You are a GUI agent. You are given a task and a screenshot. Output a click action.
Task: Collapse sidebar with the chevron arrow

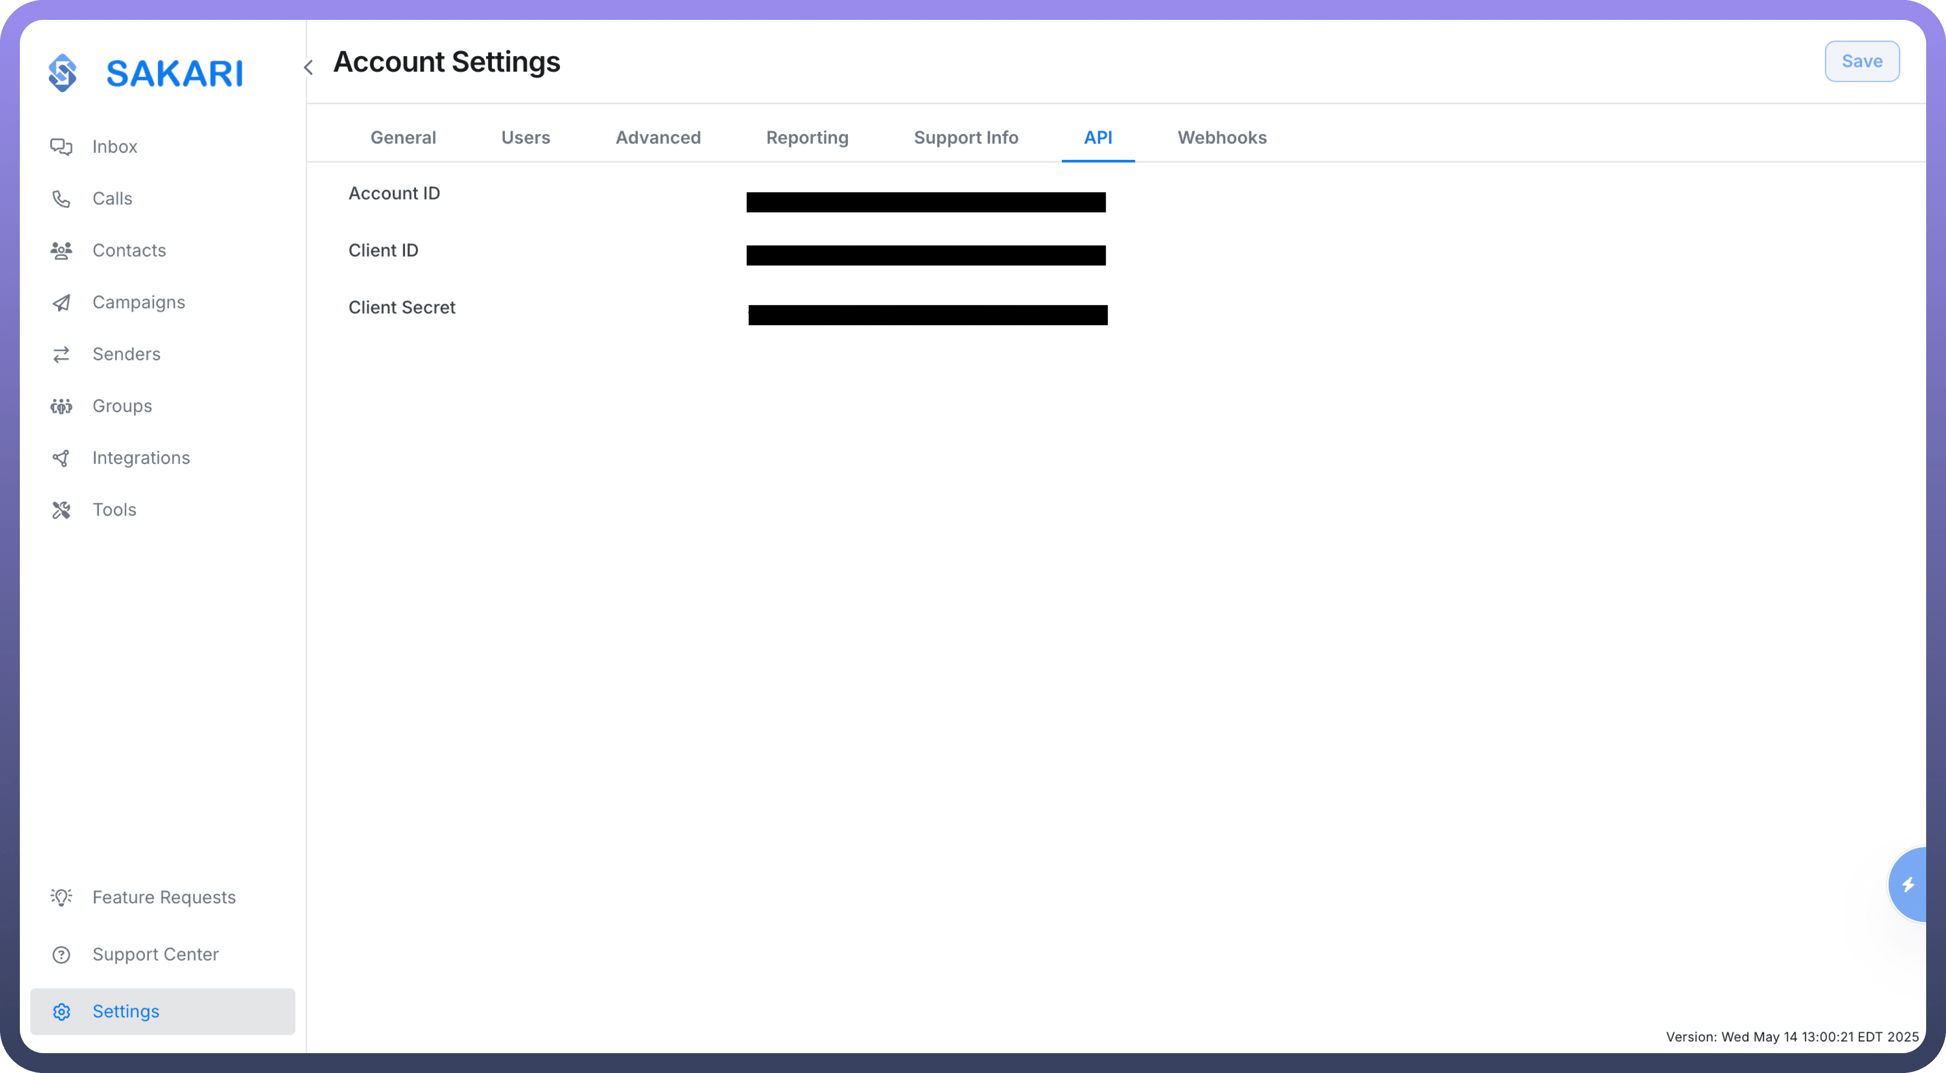click(x=308, y=67)
